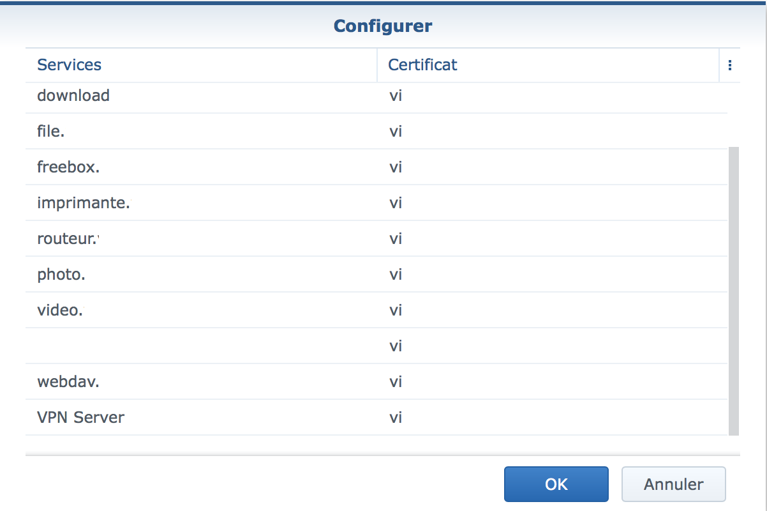Open certificate dropdown for webdav. service

(553, 382)
